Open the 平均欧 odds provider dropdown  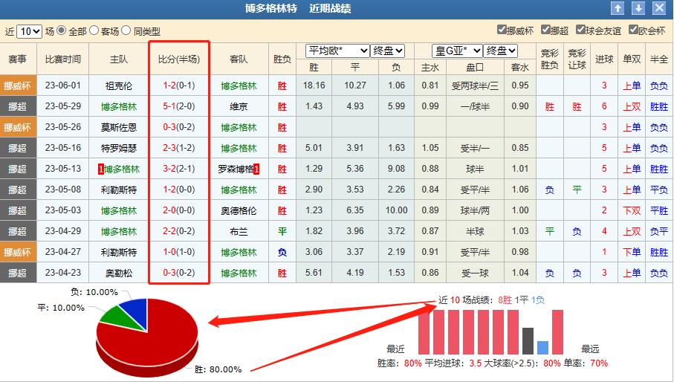[337, 51]
